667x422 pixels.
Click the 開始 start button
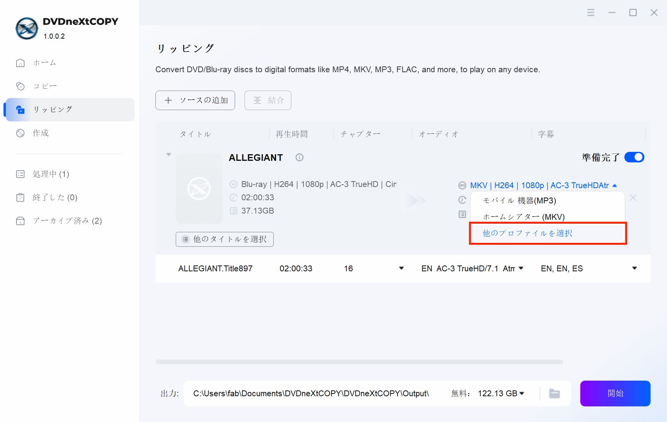pos(615,394)
